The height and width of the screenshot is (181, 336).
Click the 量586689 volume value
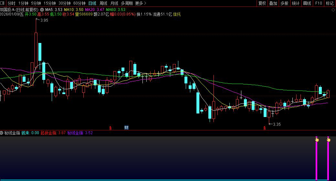(84, 14)
